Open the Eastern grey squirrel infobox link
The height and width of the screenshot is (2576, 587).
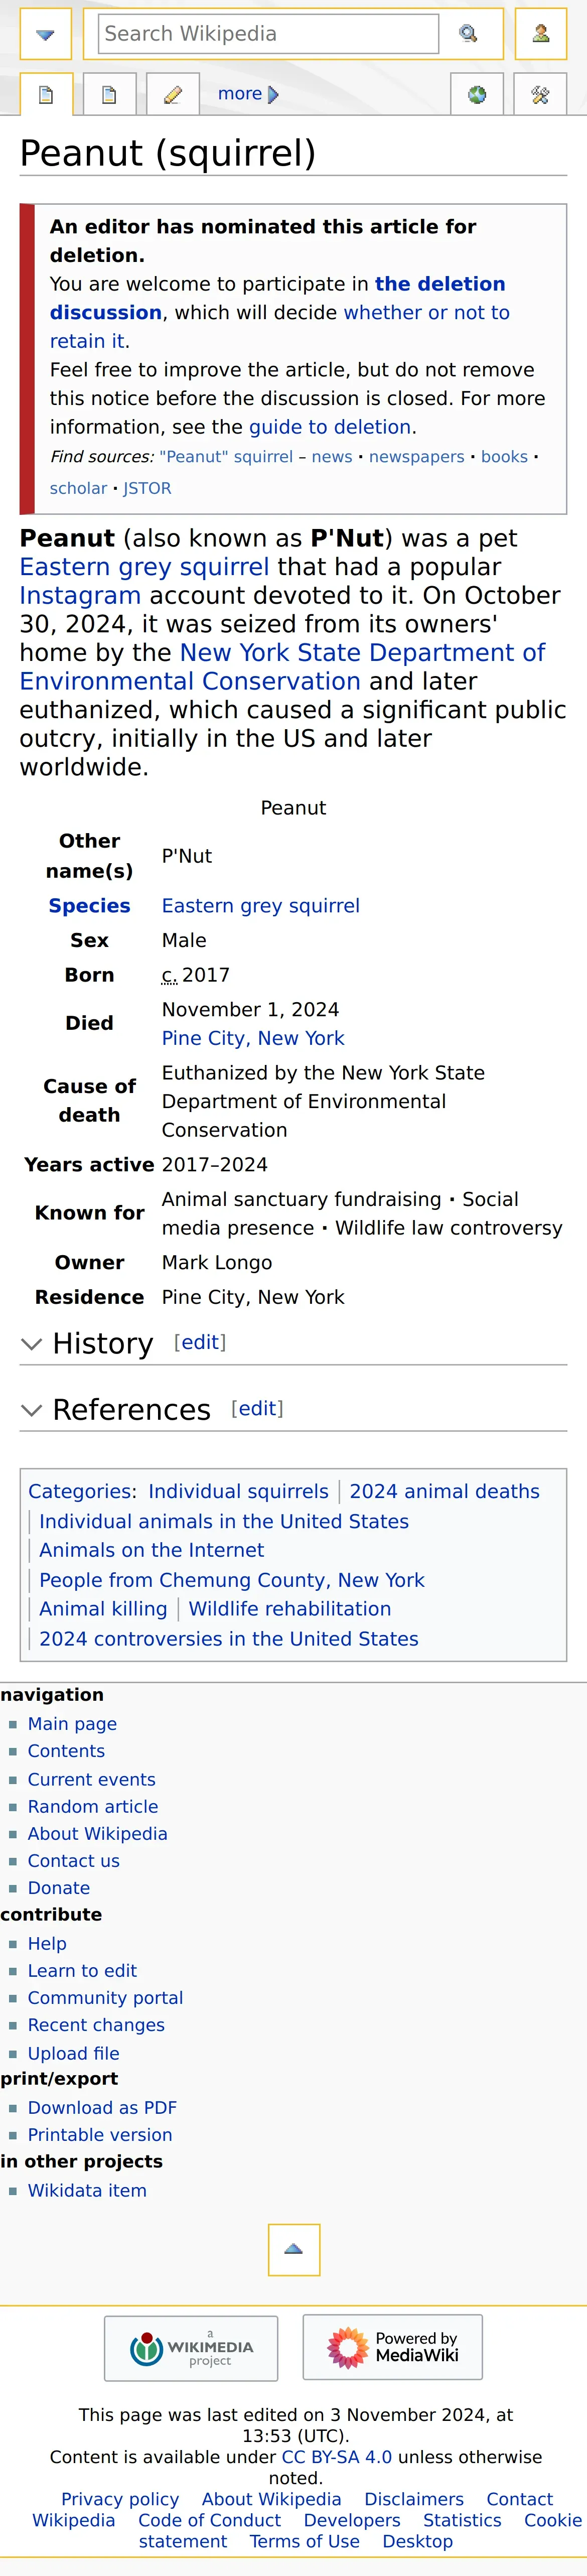[x=261, y=906]
